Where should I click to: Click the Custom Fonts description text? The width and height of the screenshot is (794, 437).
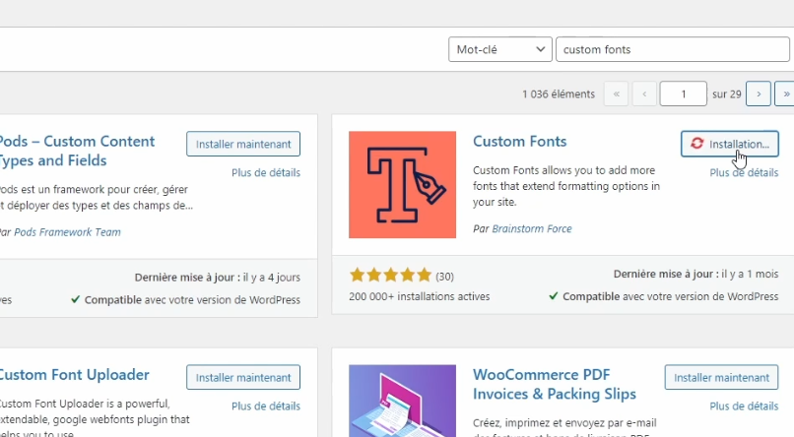coord(566,186)
